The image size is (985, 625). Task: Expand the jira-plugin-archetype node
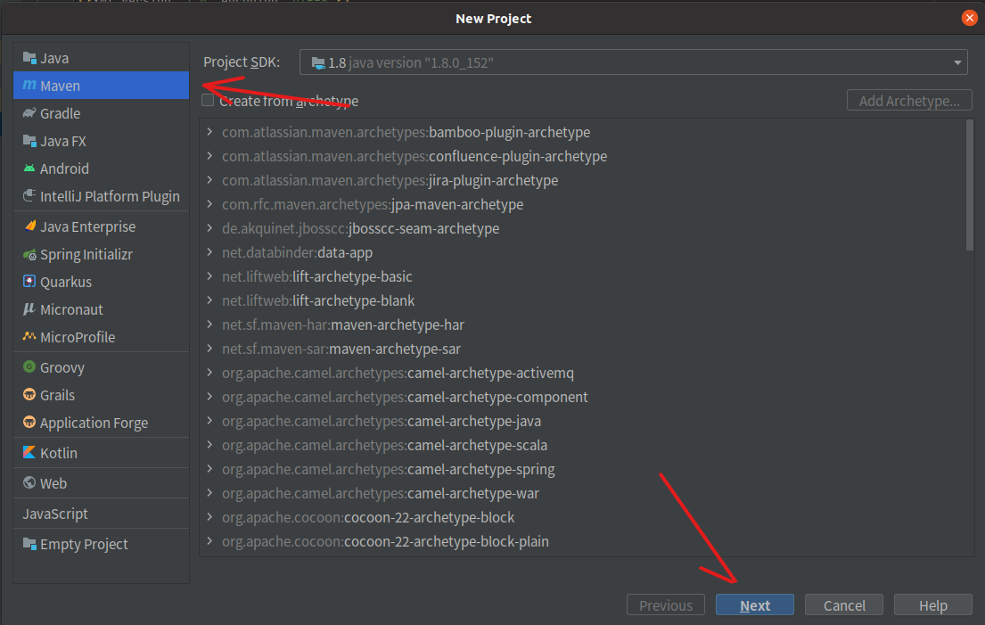(209, 180)
